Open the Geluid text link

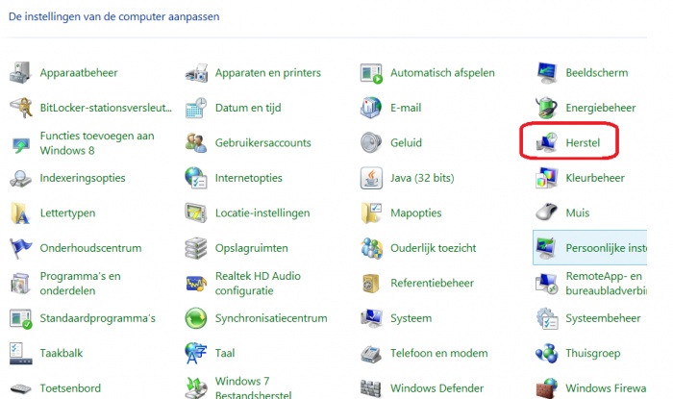point(406,143)
